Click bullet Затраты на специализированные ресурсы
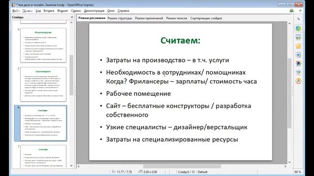Viewport: 314px width, 176px height. click(x=172, y=139)
